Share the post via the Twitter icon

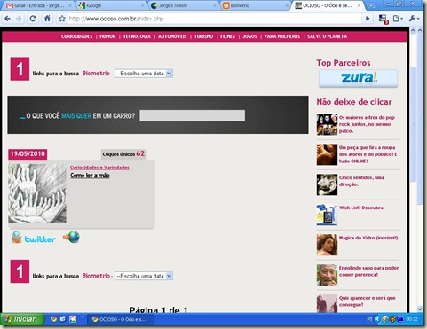click(x=34, y=238)
